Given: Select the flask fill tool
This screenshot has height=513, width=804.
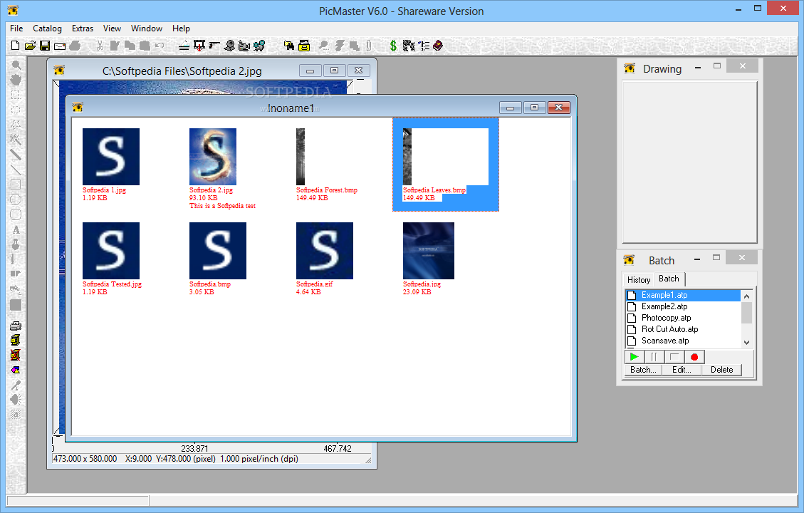Looking at the screenshot, I should click(x=16, y=244).
